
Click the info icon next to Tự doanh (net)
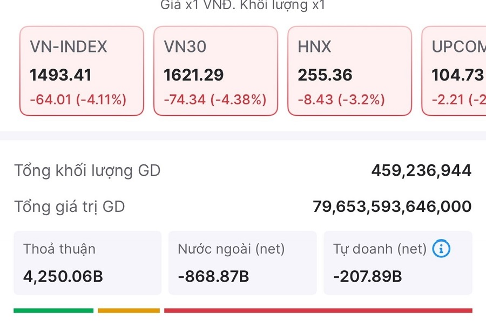pyautogui.click(x=442, y=249)
